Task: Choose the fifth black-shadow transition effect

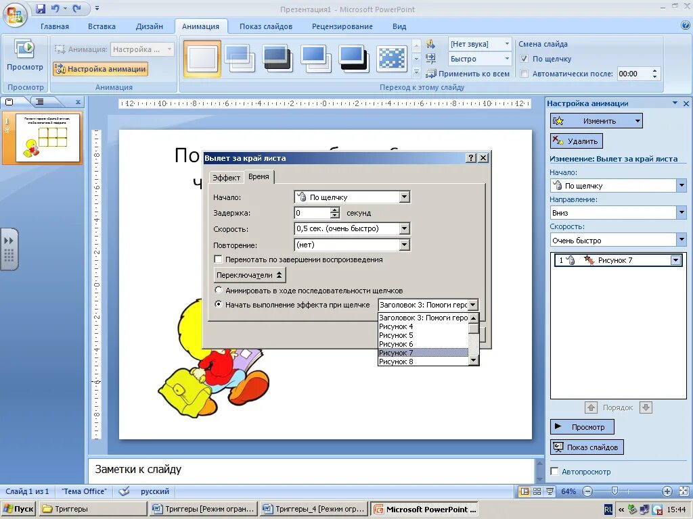Action: (353, 58)
